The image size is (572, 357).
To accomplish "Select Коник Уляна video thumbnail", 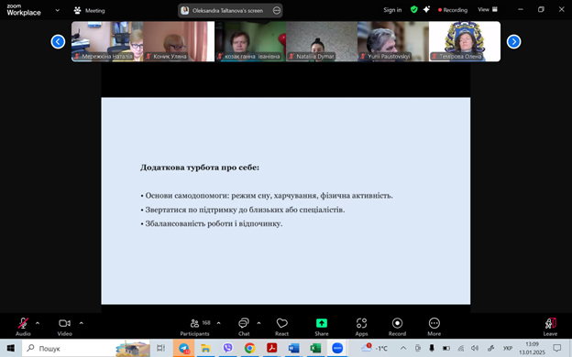I will click(179, 41).
